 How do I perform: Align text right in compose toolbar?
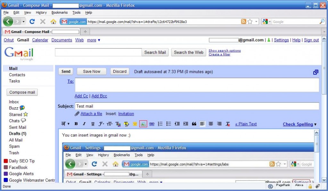(x=219, y=124)
